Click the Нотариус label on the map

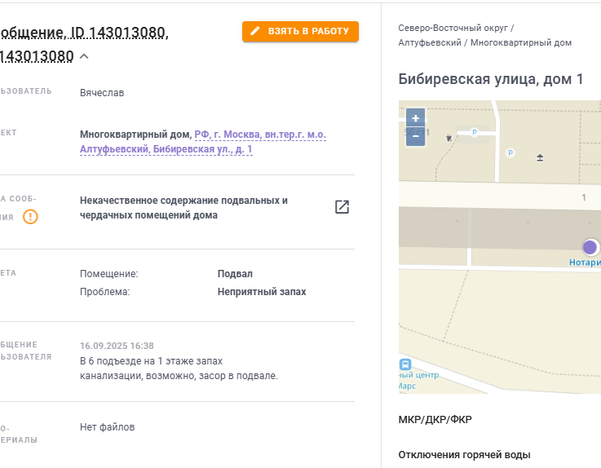[585, 263]
